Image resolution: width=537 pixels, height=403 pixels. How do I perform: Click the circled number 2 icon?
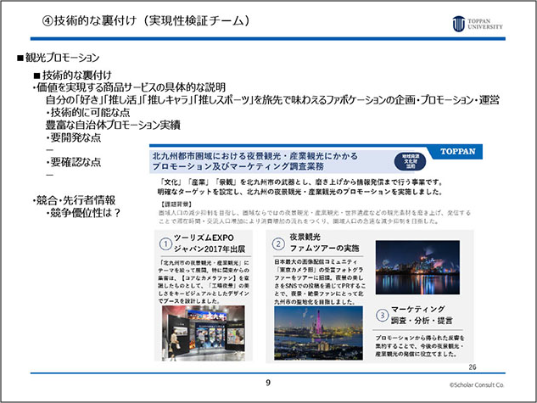tap(279, 244)
